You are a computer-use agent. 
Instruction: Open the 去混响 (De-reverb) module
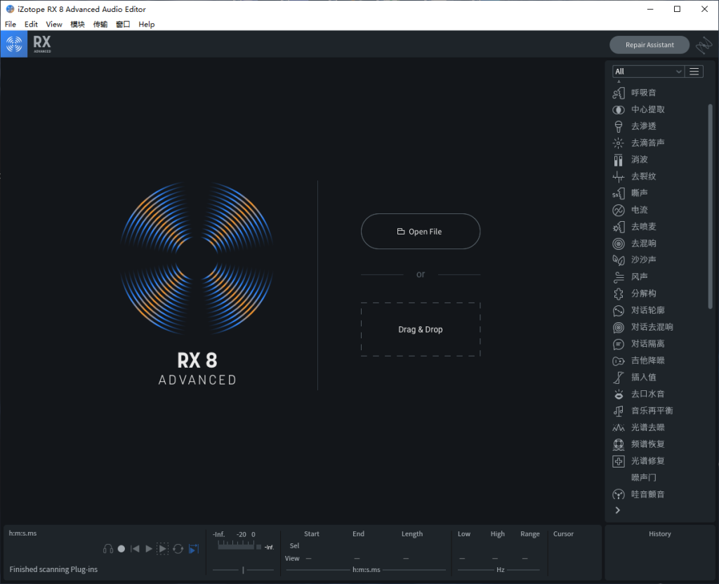coord(635,244)
